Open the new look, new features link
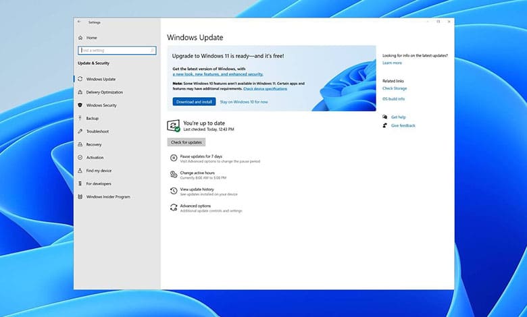Viewport: 527px width, 317px height. coord(218,74)
